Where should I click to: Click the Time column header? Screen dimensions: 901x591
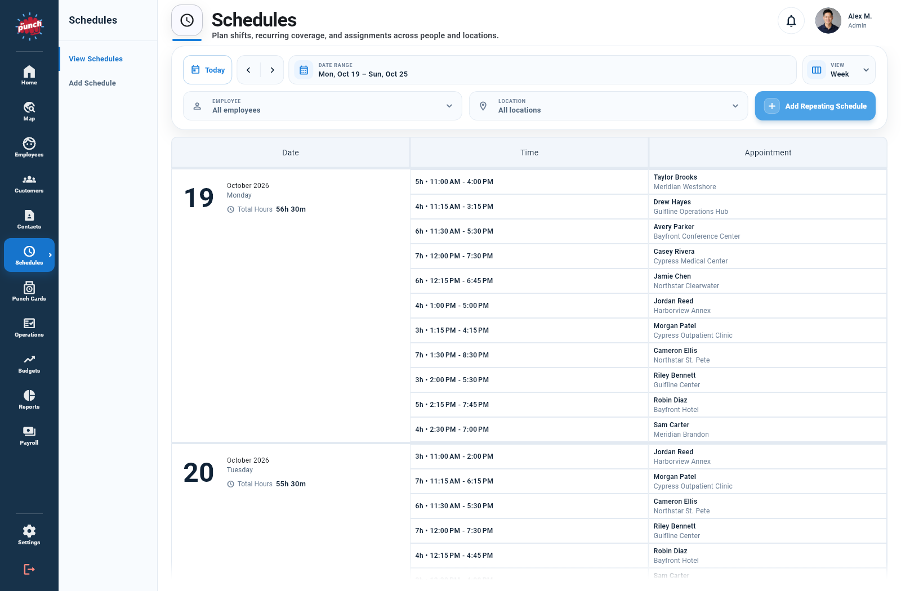click(x=529, y=153)
